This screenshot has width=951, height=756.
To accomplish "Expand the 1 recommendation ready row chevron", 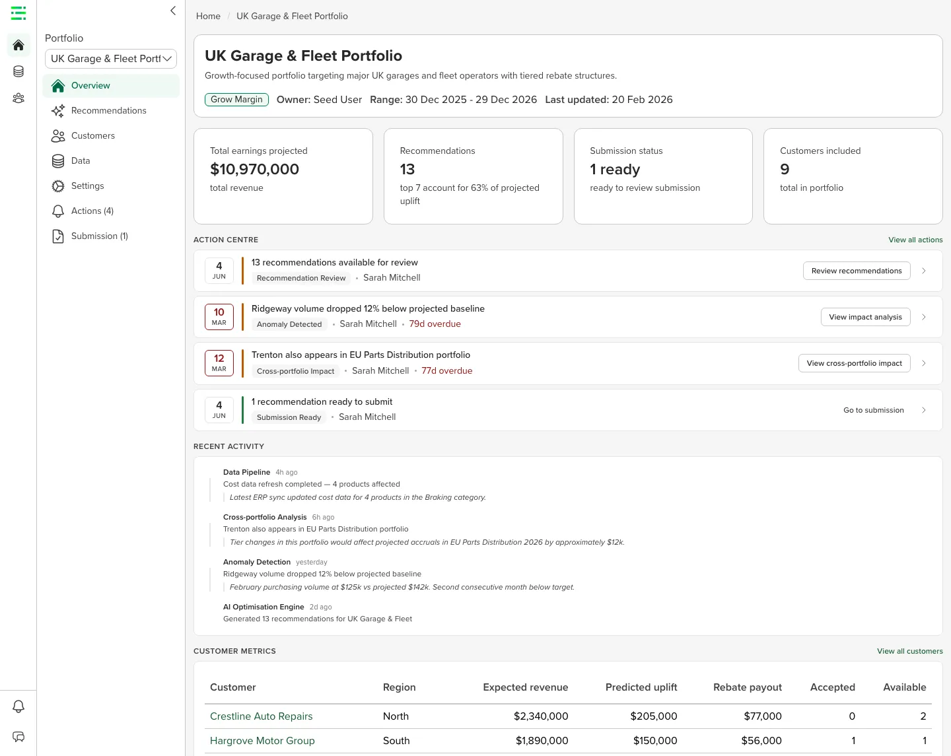I will coord(924,410).
